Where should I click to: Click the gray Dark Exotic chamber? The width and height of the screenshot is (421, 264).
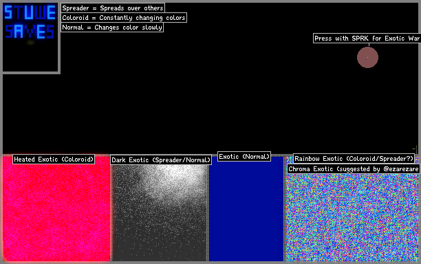pyautogui.click(x=160, y=212)
